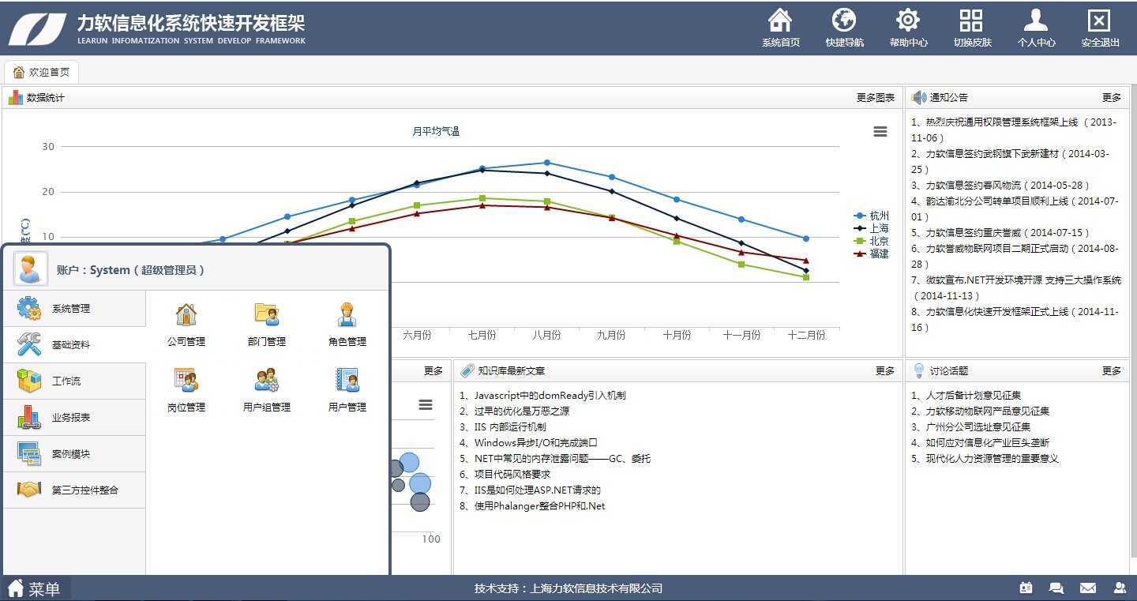Image resolution: width=1137 pixels, height=601 pixels.
Task: Open notice 力软信息化快速开发框架正式上线
Action: pos(1015,320)
